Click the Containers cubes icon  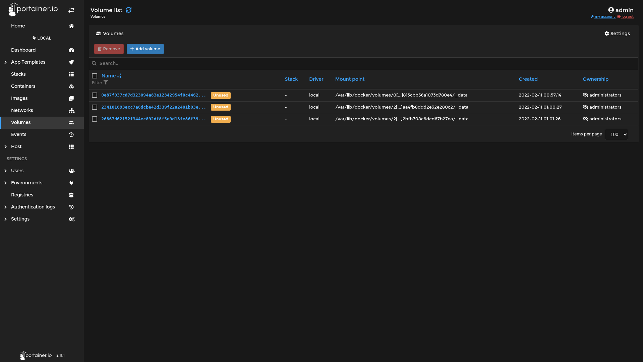pos(71,86)
